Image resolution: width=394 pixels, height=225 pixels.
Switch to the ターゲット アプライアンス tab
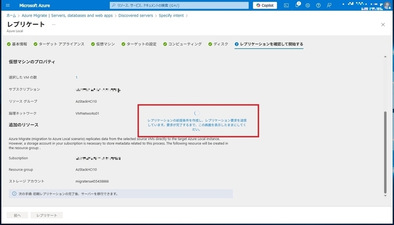pyautogui.click(x=59, y=44)
